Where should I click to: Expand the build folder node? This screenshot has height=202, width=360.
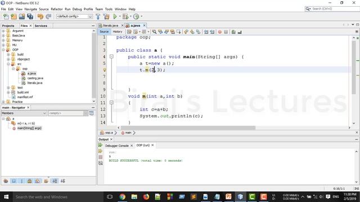pyautogui.click(x=8, y=54)
